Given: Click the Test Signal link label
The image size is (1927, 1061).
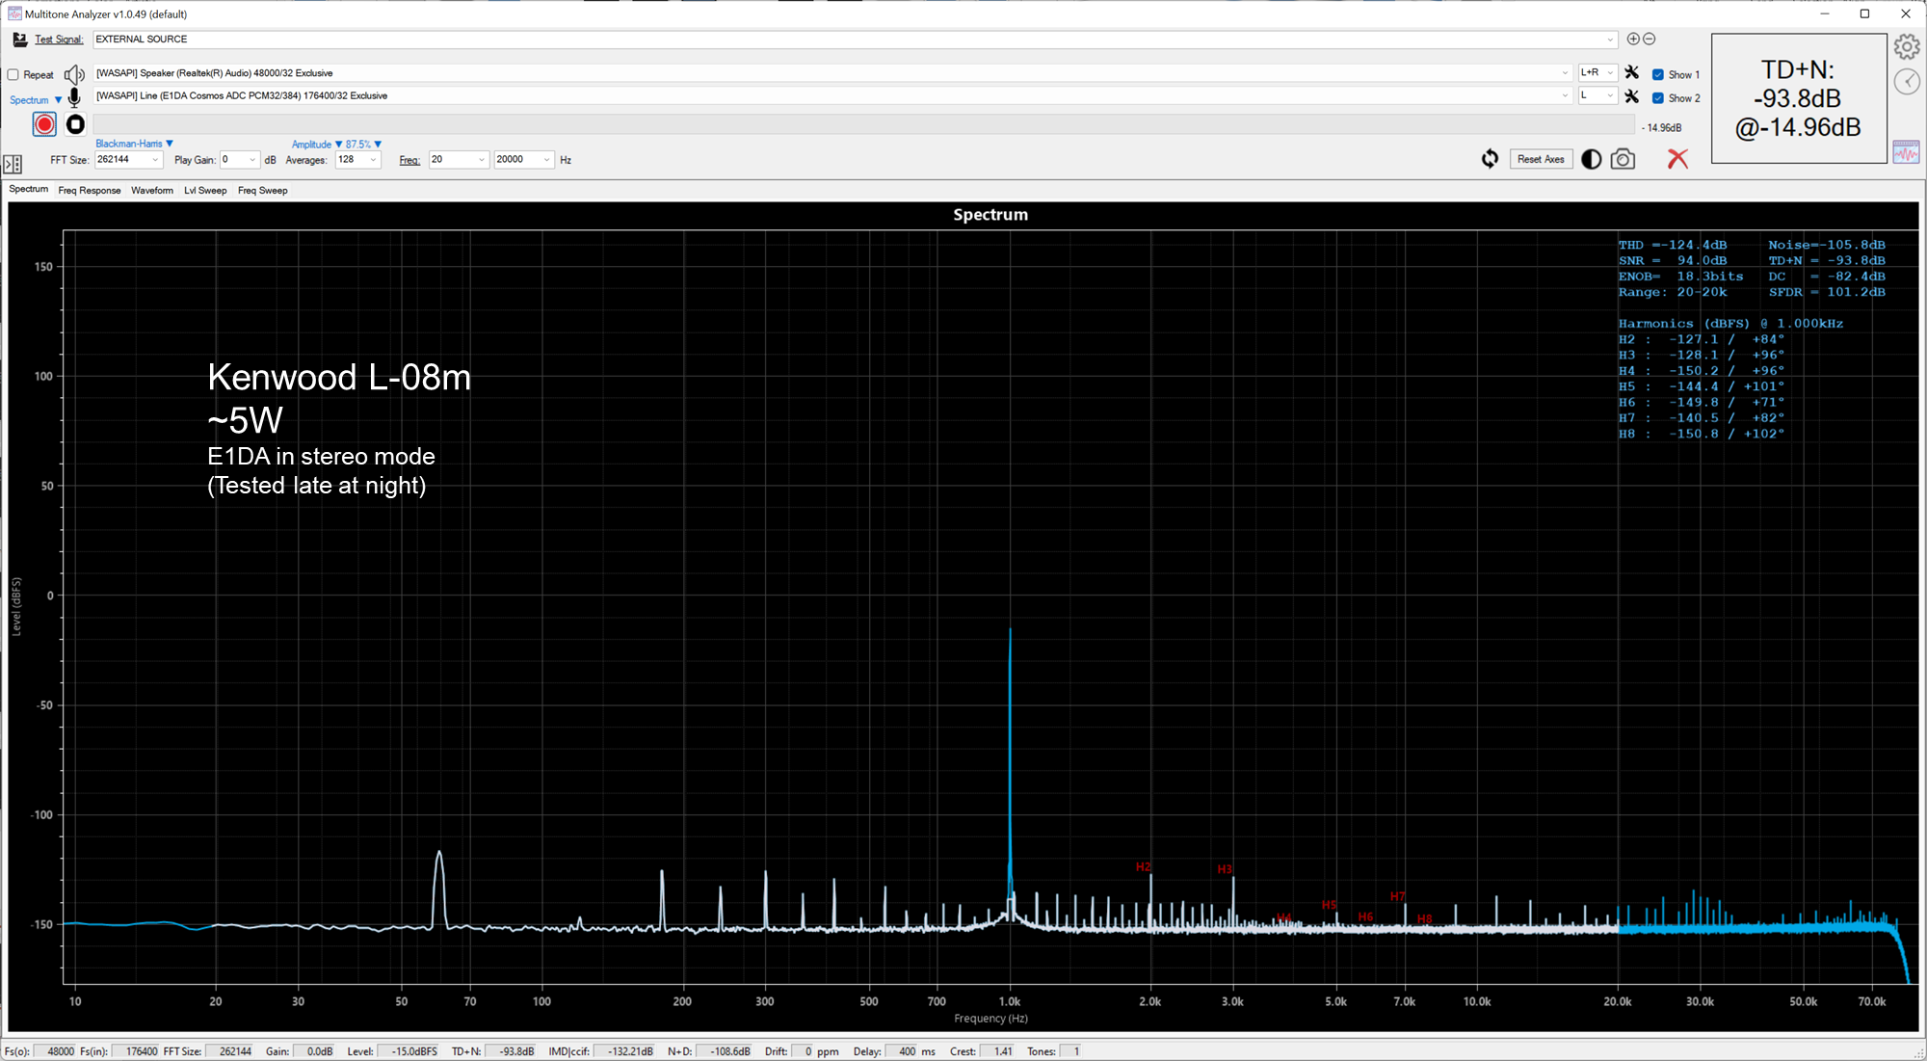Looking at the screenshot, I should click(x=59, y=40).
